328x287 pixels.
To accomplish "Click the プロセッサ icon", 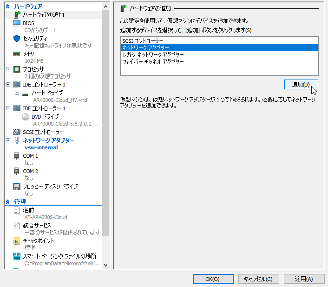I will coord(17,69).
